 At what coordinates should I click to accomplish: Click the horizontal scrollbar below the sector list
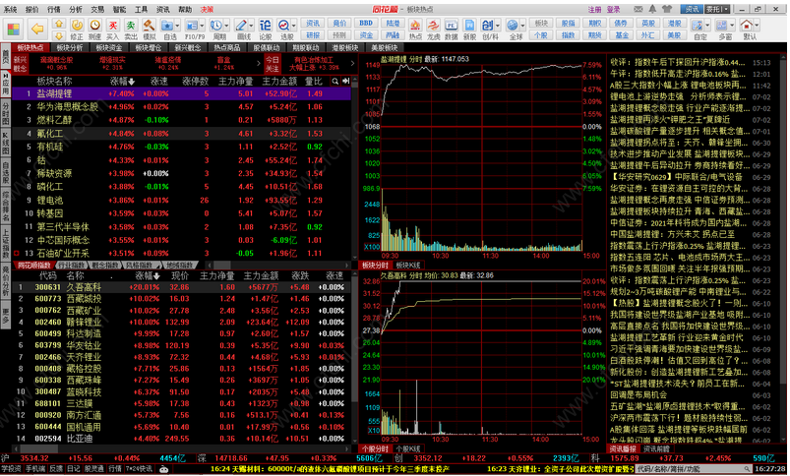[277, 265]
